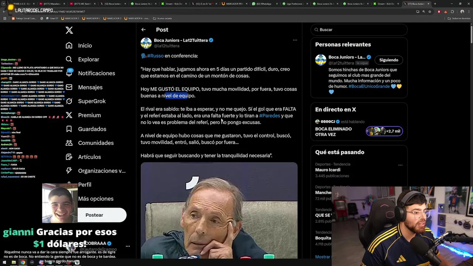The height and width of the screenshot is (266, 473).
Task: Open Más opciones in sidebar
Action: click(x=96, y=198)
